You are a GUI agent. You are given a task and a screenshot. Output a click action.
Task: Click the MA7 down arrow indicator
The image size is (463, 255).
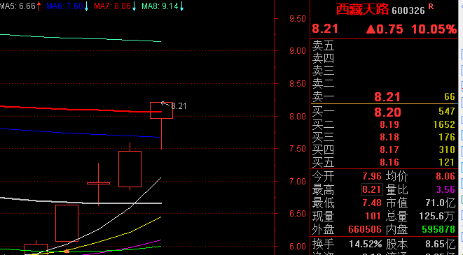(134, 6)
